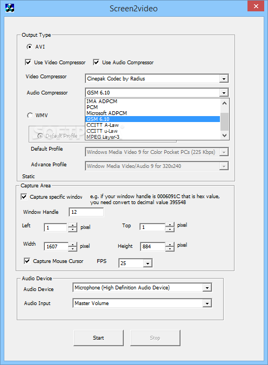This screenshot has width=268, height=365.
Task: Expand the Audio Input dropdown
Action: [207, 303]
